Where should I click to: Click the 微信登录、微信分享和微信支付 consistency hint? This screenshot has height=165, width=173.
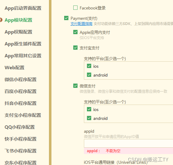[x=123, y=91]
